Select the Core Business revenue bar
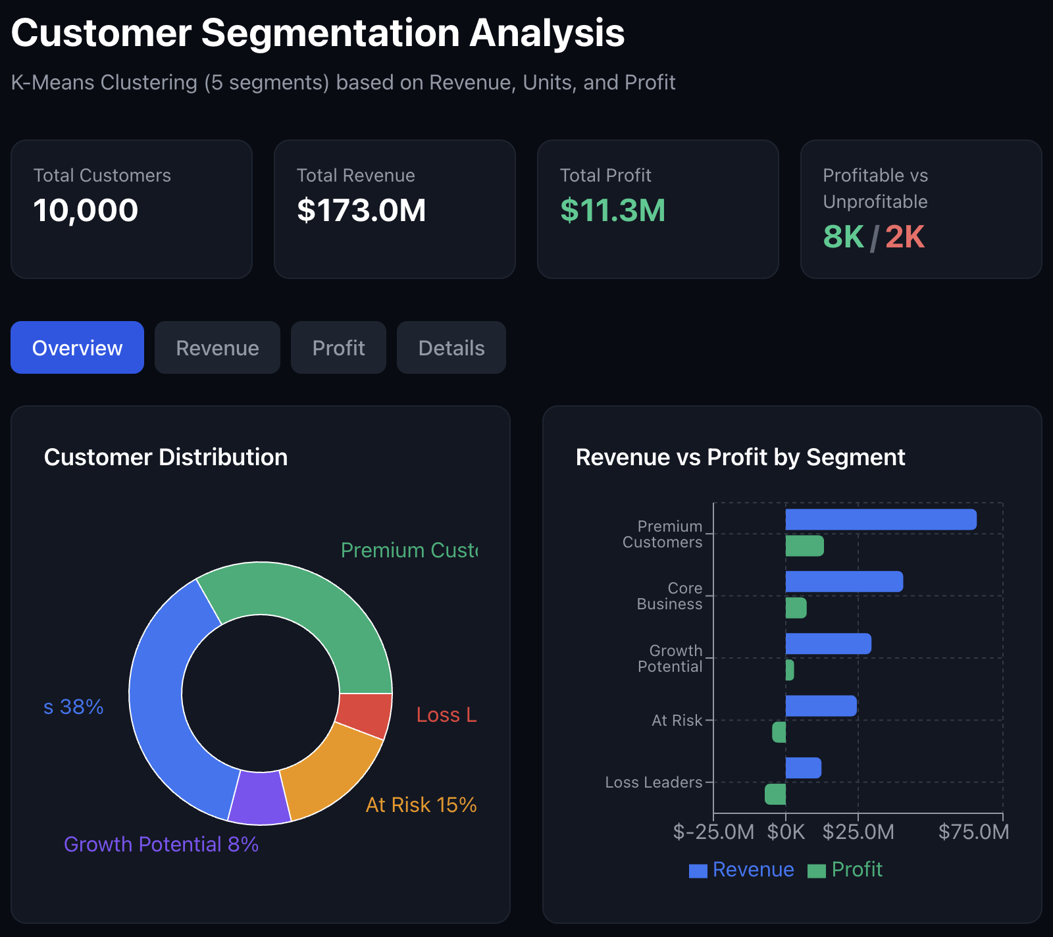Screen dimensions: 1053x937 click(844, 582)
